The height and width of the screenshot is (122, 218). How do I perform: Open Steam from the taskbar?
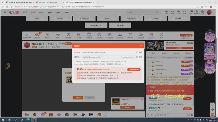coord(22,120)
